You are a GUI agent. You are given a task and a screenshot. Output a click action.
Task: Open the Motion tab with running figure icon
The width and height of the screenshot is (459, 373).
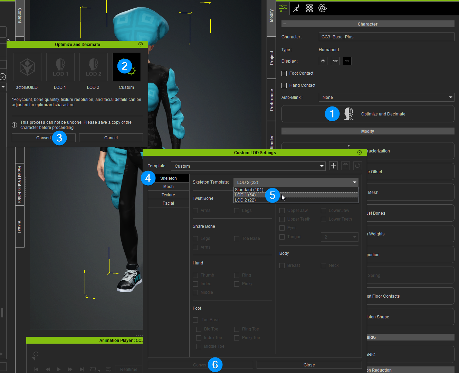click(x=296, y=8)
